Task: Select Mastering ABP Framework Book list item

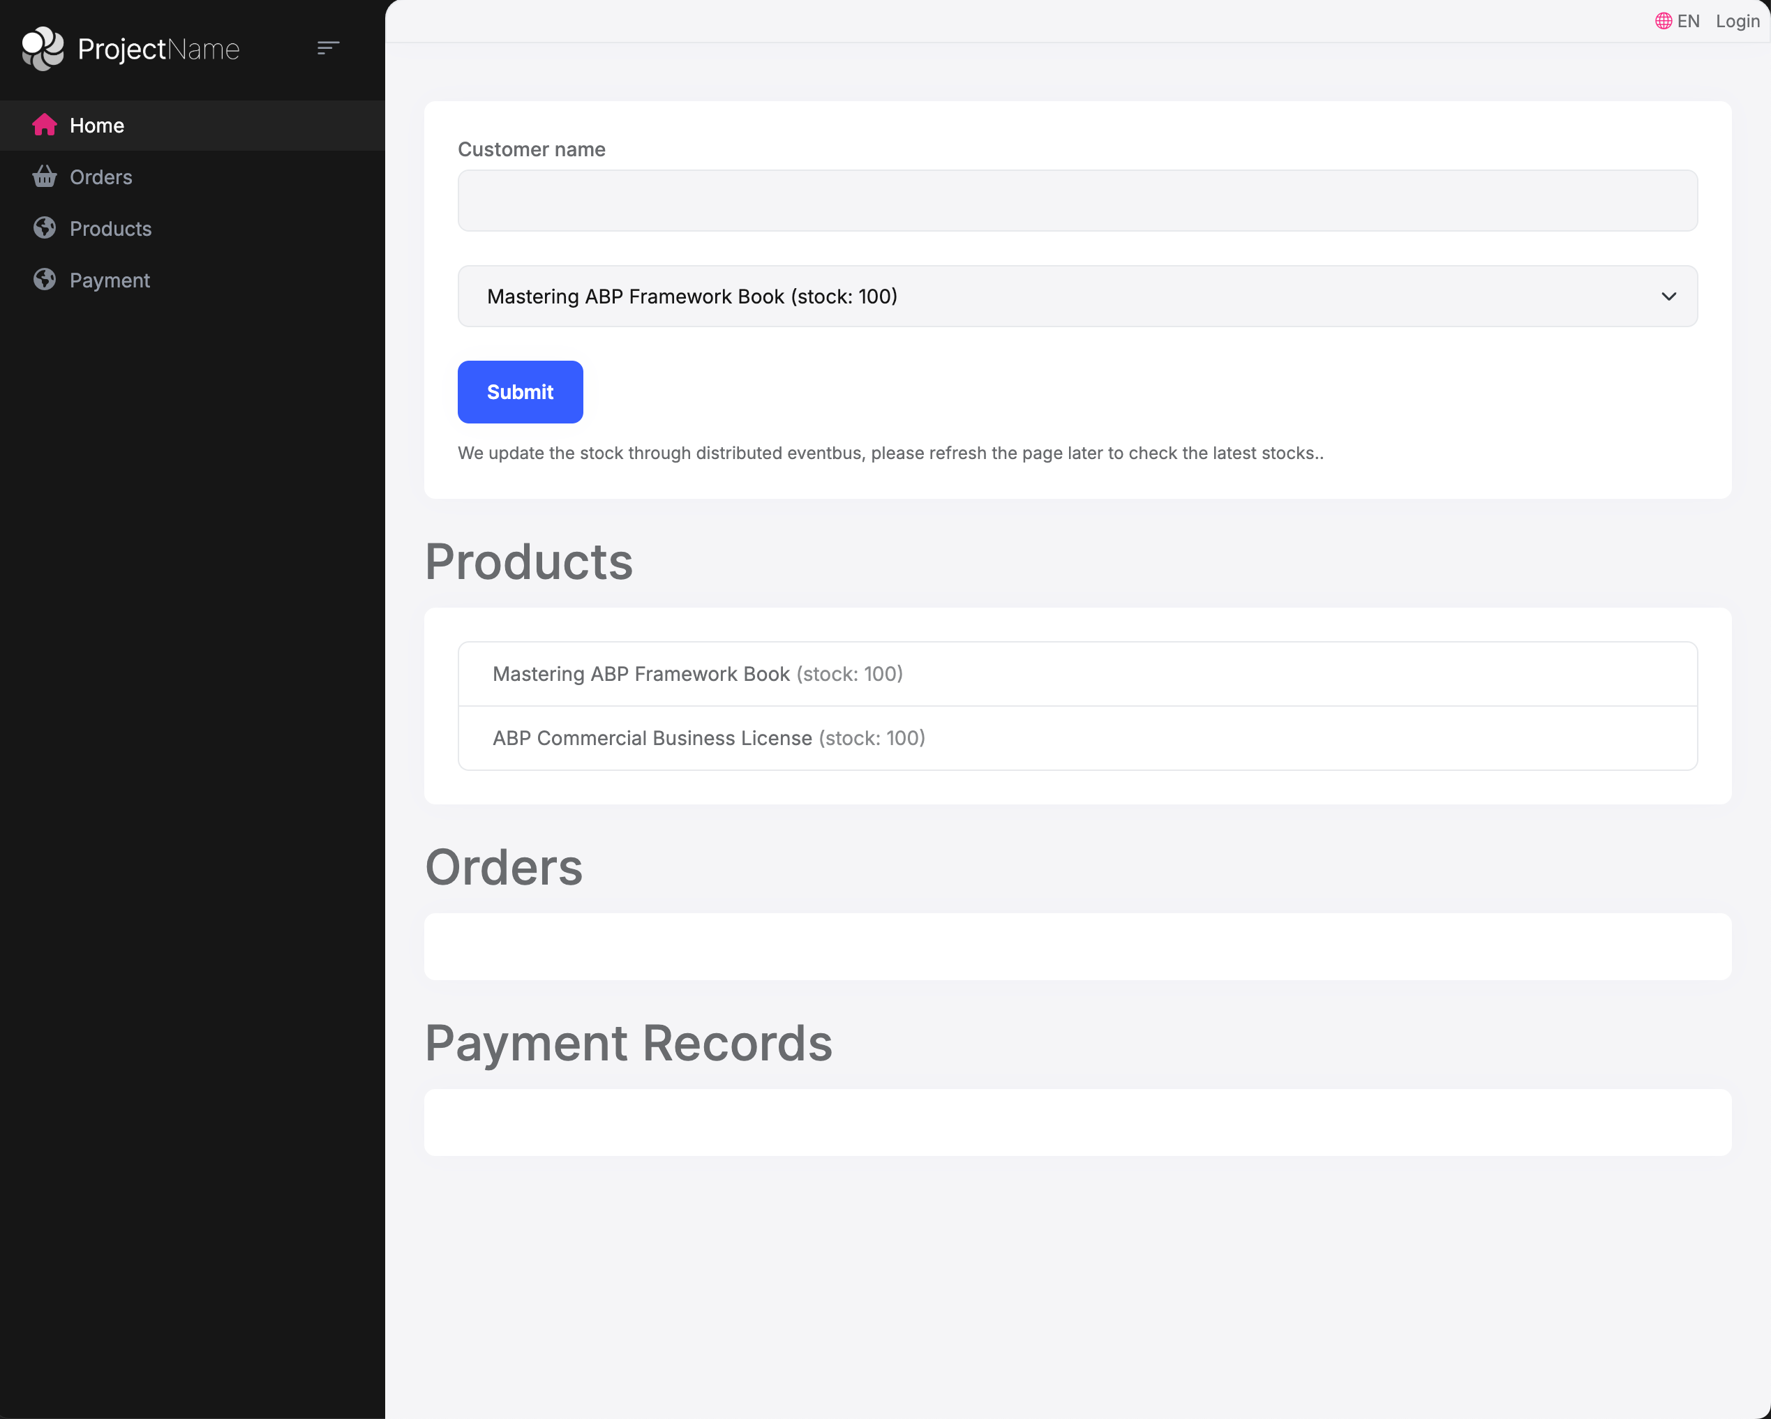Action: pos(1076,674)
